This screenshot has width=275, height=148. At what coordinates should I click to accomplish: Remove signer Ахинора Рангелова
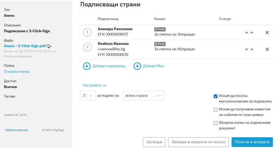point(267,33)
